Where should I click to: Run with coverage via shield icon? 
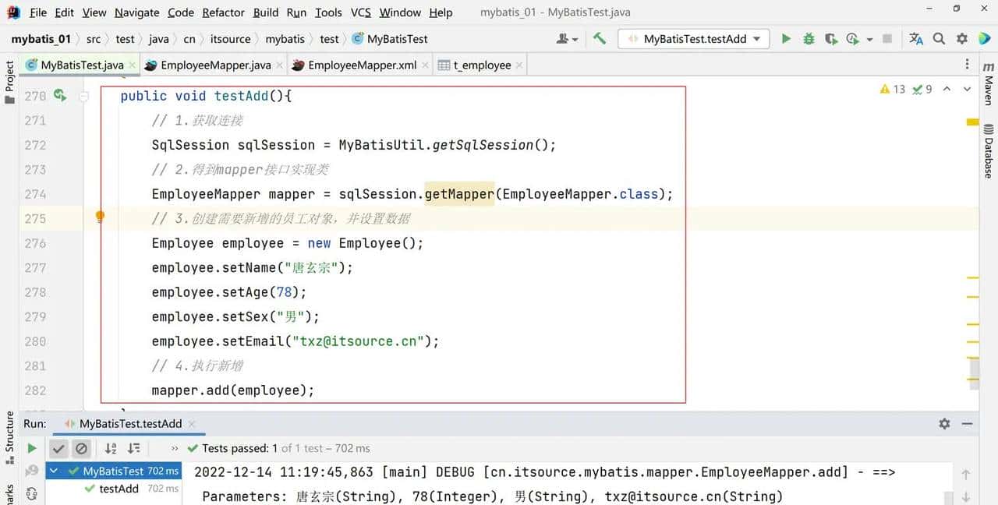(x=831, y=39)
